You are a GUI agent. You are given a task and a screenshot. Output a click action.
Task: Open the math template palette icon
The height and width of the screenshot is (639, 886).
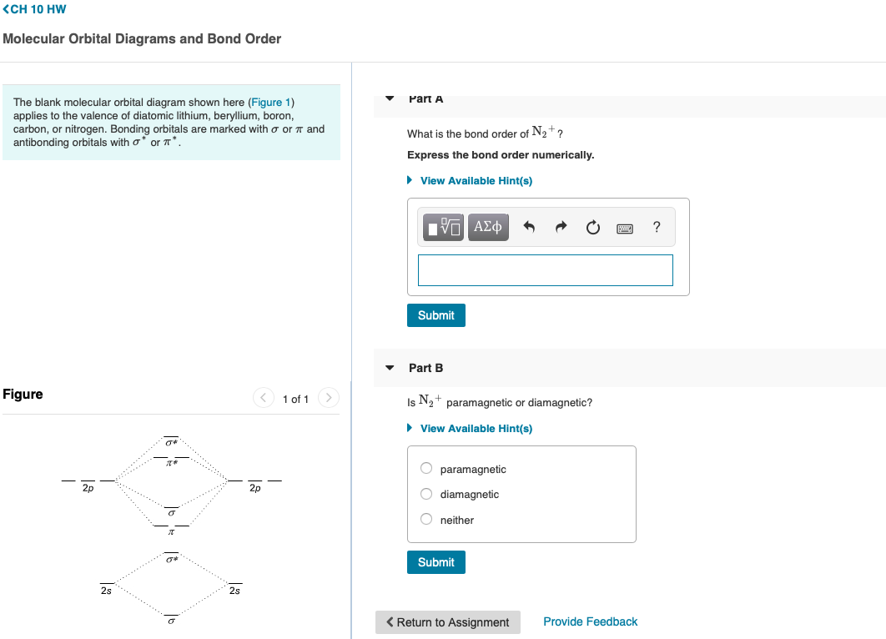coord(443,226)
